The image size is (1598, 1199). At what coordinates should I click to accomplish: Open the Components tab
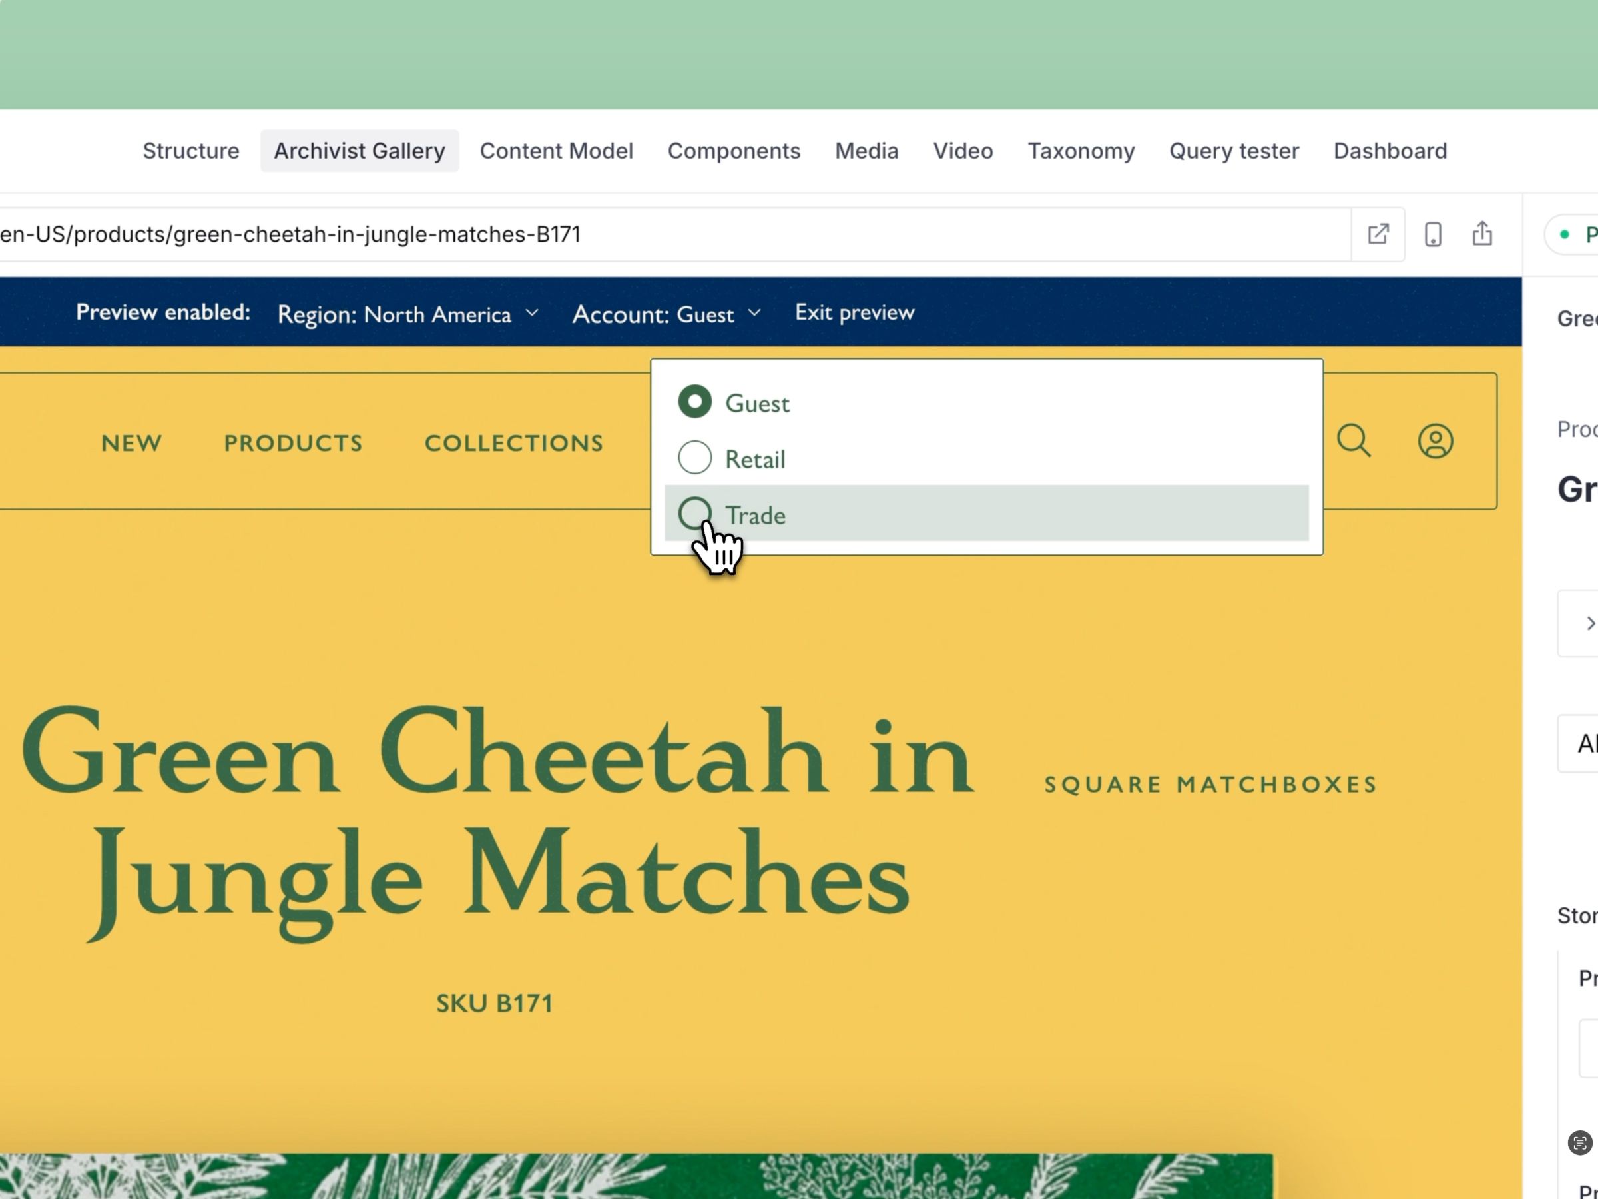pyautogui.click(x=733, y=151)
